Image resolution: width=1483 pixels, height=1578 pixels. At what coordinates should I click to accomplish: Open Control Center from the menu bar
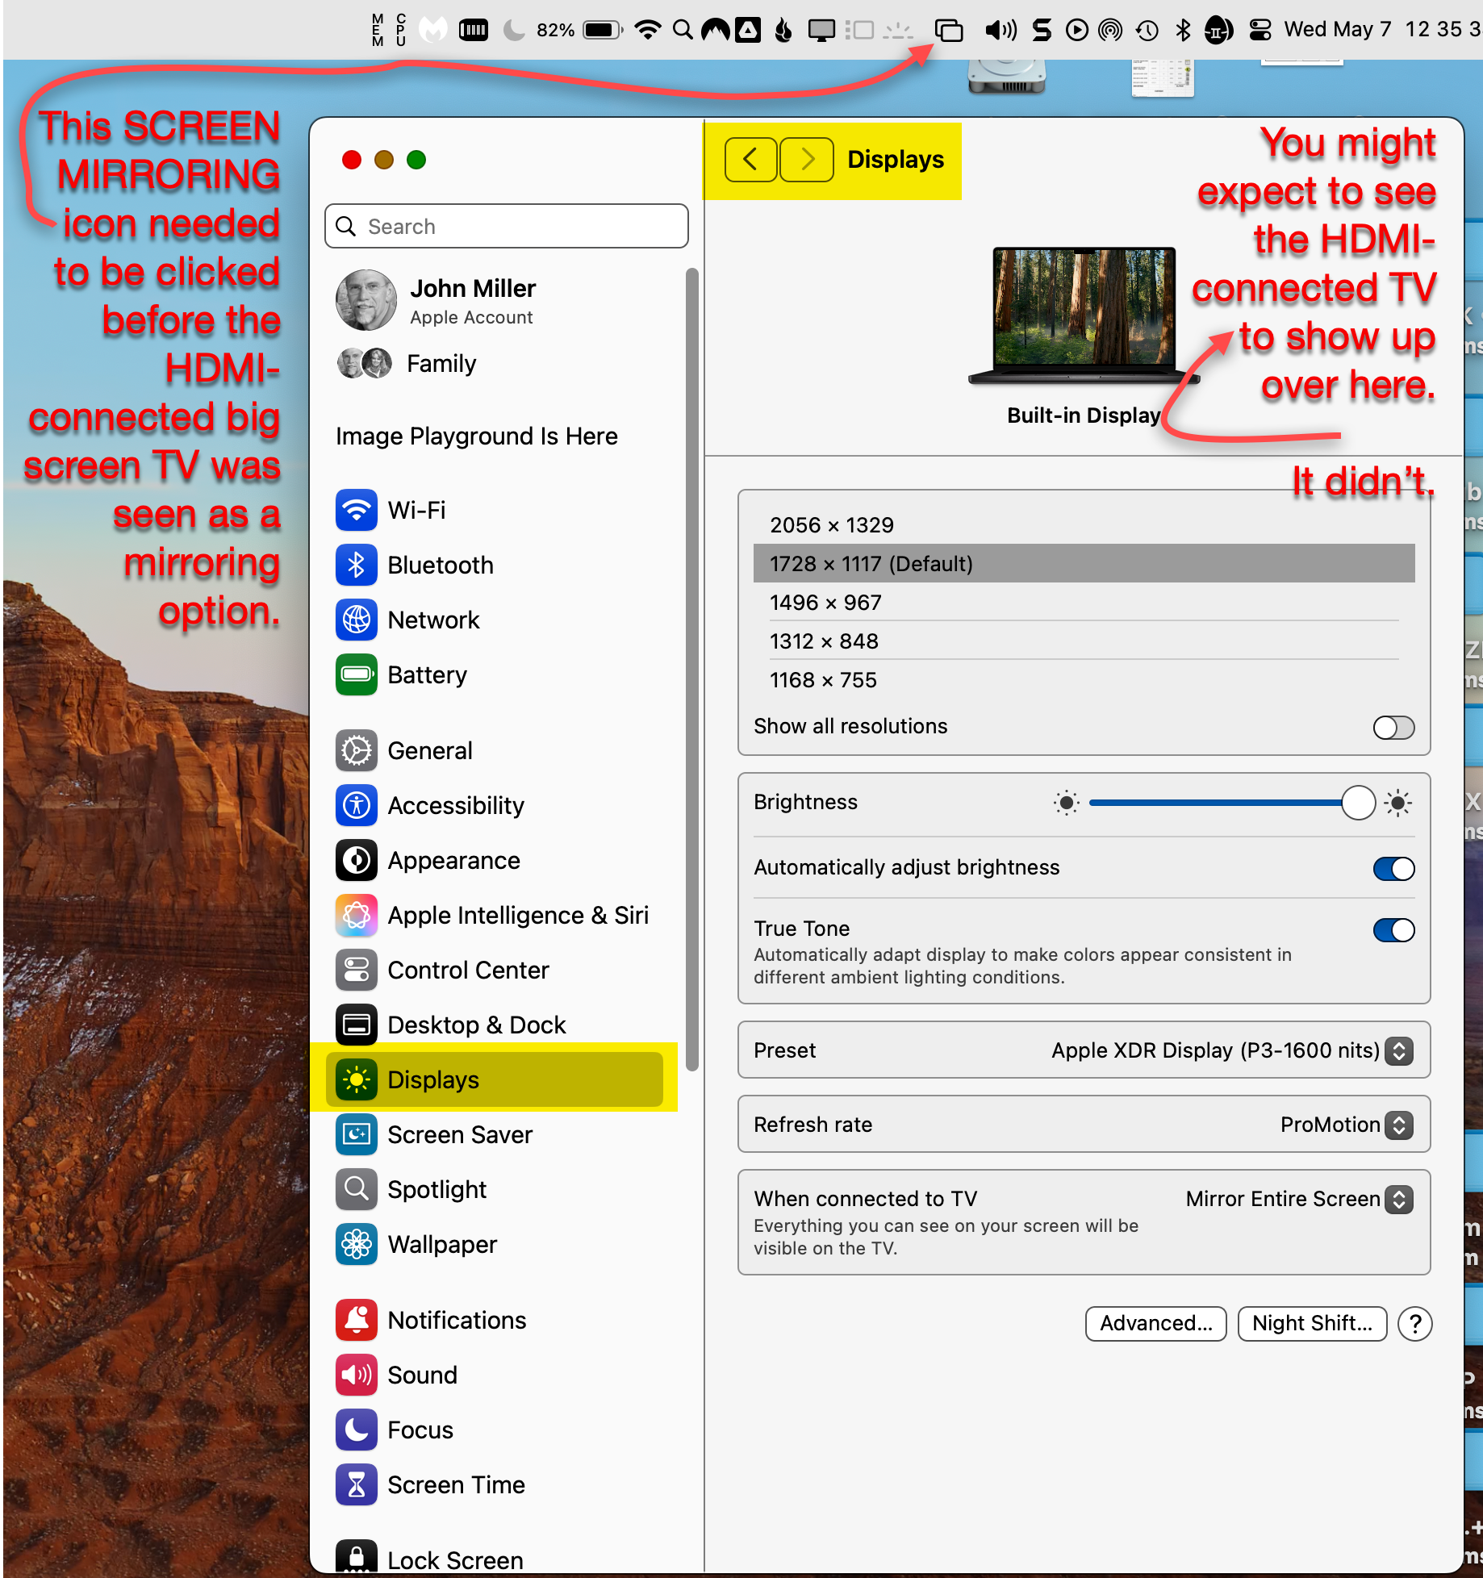click(x=1260, y=30)
